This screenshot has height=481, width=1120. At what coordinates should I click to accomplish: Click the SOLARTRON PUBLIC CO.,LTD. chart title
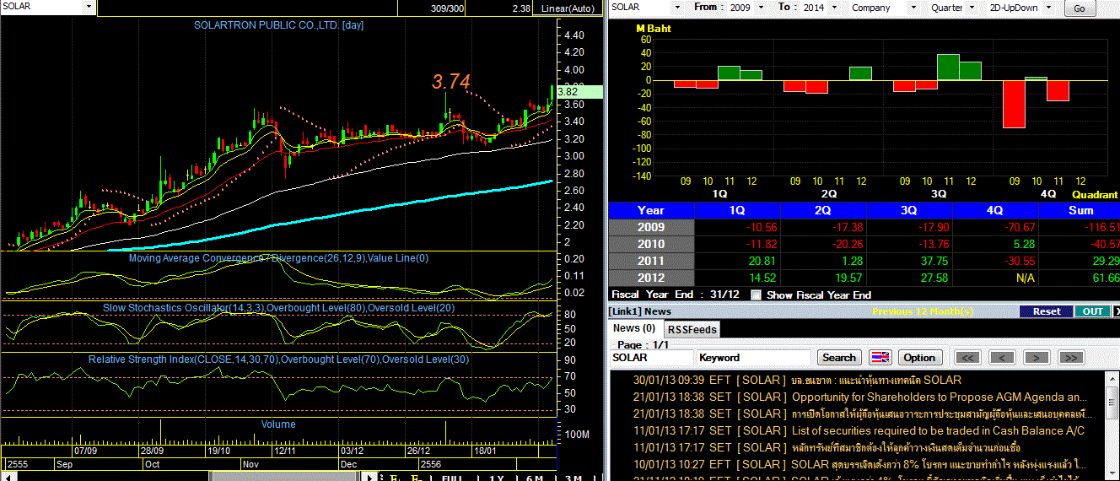(278, 25)
